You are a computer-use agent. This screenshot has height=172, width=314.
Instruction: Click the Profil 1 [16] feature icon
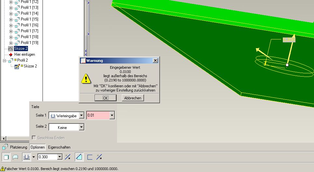click(17, 25)
